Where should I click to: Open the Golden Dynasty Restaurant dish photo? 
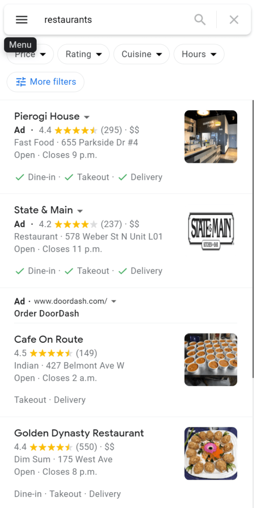point(211,453)
